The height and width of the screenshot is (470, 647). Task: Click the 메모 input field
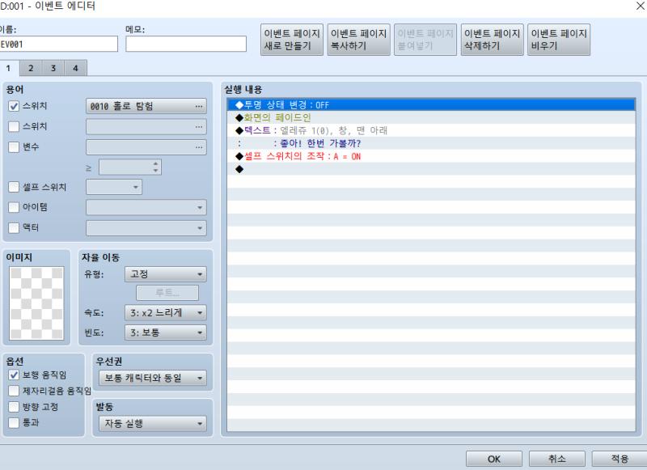point(186,44)
